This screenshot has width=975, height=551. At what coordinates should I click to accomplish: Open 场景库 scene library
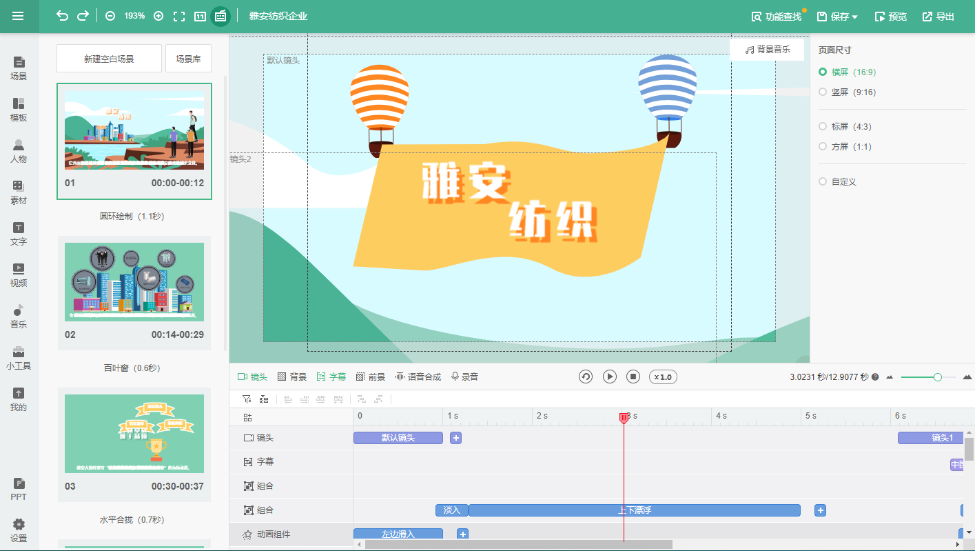click(188, 59)
